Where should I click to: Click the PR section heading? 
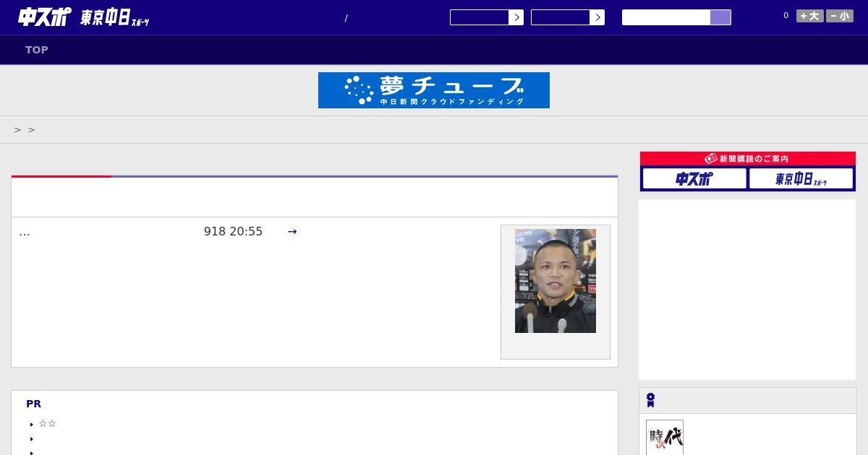tap(33, 404)
